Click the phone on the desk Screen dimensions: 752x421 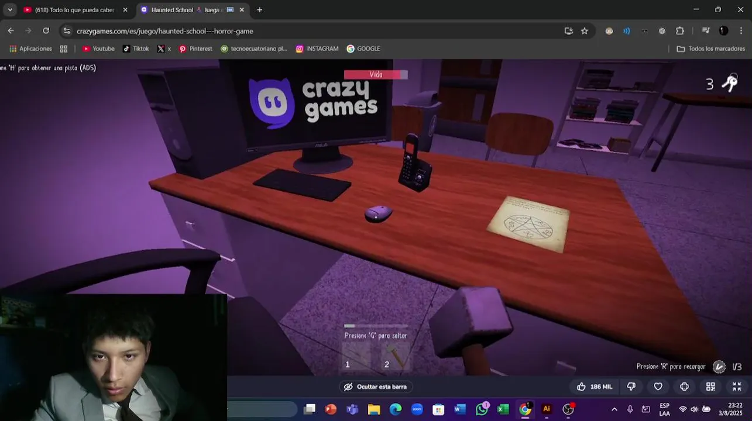pyautogui.click(x=414, y=163)
